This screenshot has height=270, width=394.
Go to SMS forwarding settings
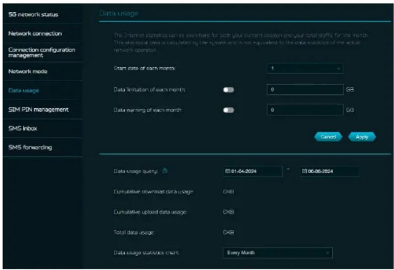(x=30, y=147)
